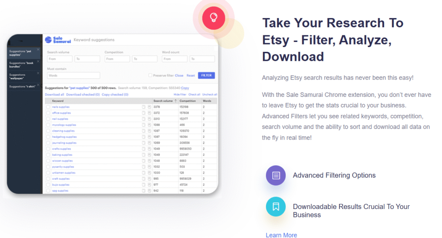The height and width of the screenshot is (238, 442).
Task: Click the page icon in unkamen supplies row
Action: pyautogui.click(x=149, y=173)
